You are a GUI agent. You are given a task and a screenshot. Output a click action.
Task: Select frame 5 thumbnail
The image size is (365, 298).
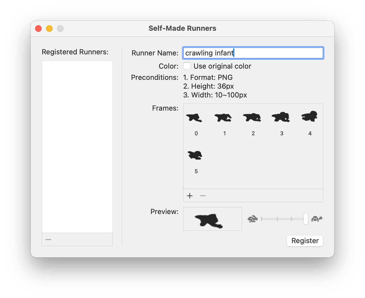[x=195, y=155]
